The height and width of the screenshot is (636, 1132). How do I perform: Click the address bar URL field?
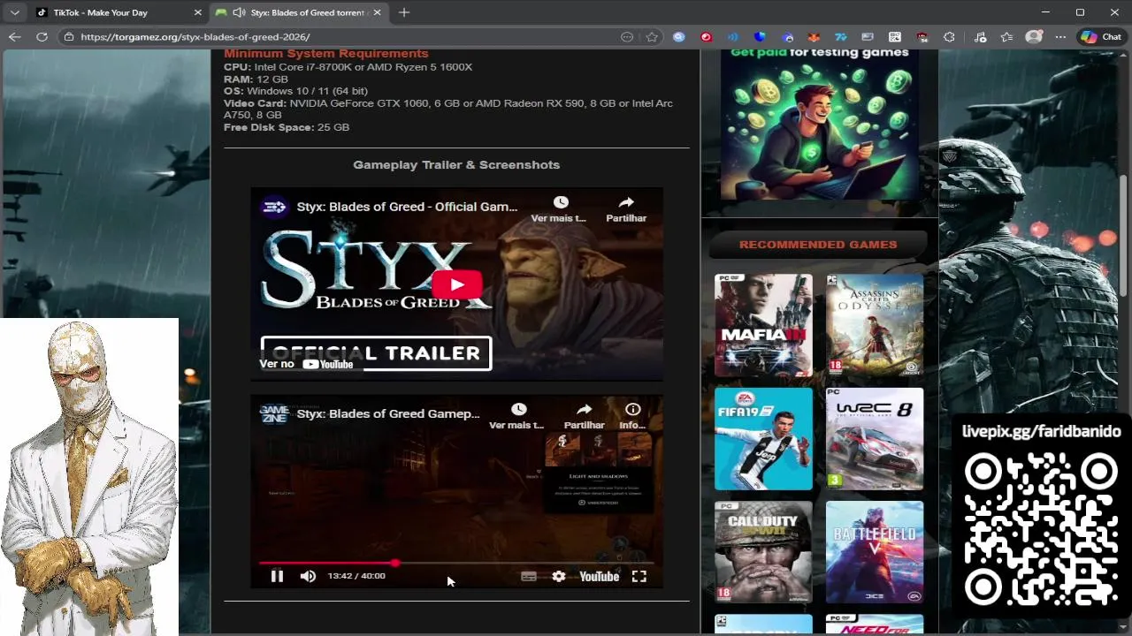click(345, 37)
